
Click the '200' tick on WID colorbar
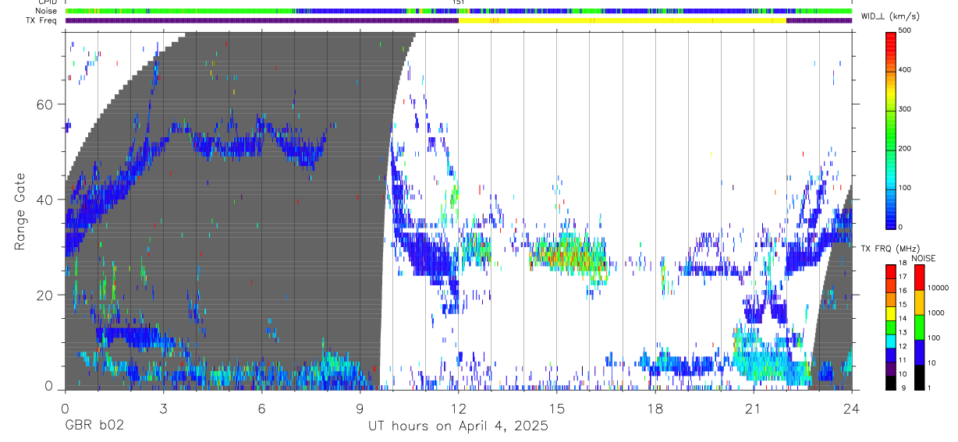point(905,148)
